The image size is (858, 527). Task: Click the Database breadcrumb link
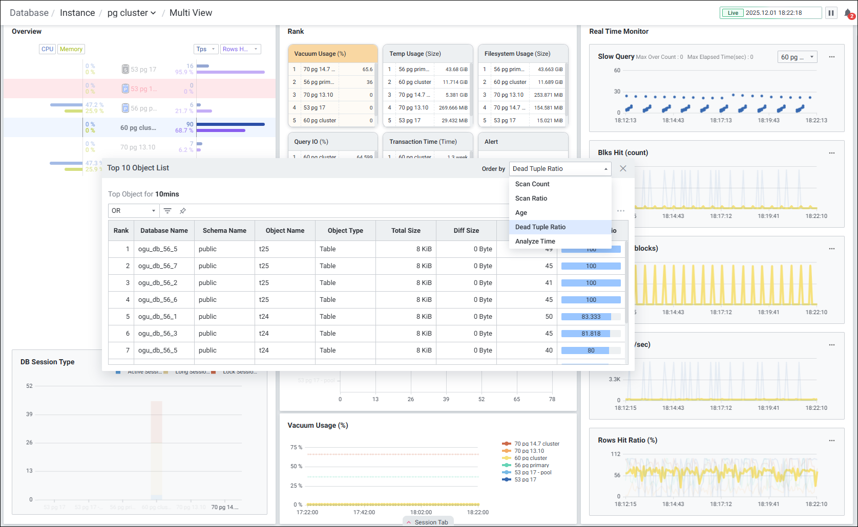[x=29, y=13]
